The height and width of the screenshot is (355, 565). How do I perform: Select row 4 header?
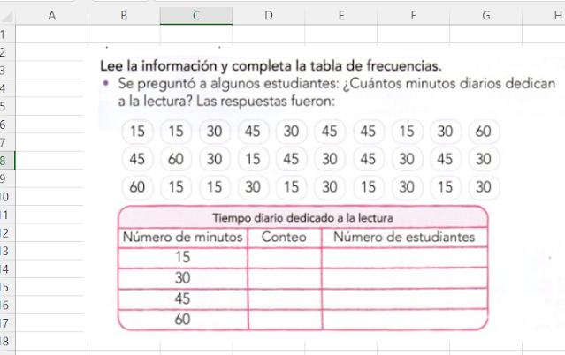[7, 88]
